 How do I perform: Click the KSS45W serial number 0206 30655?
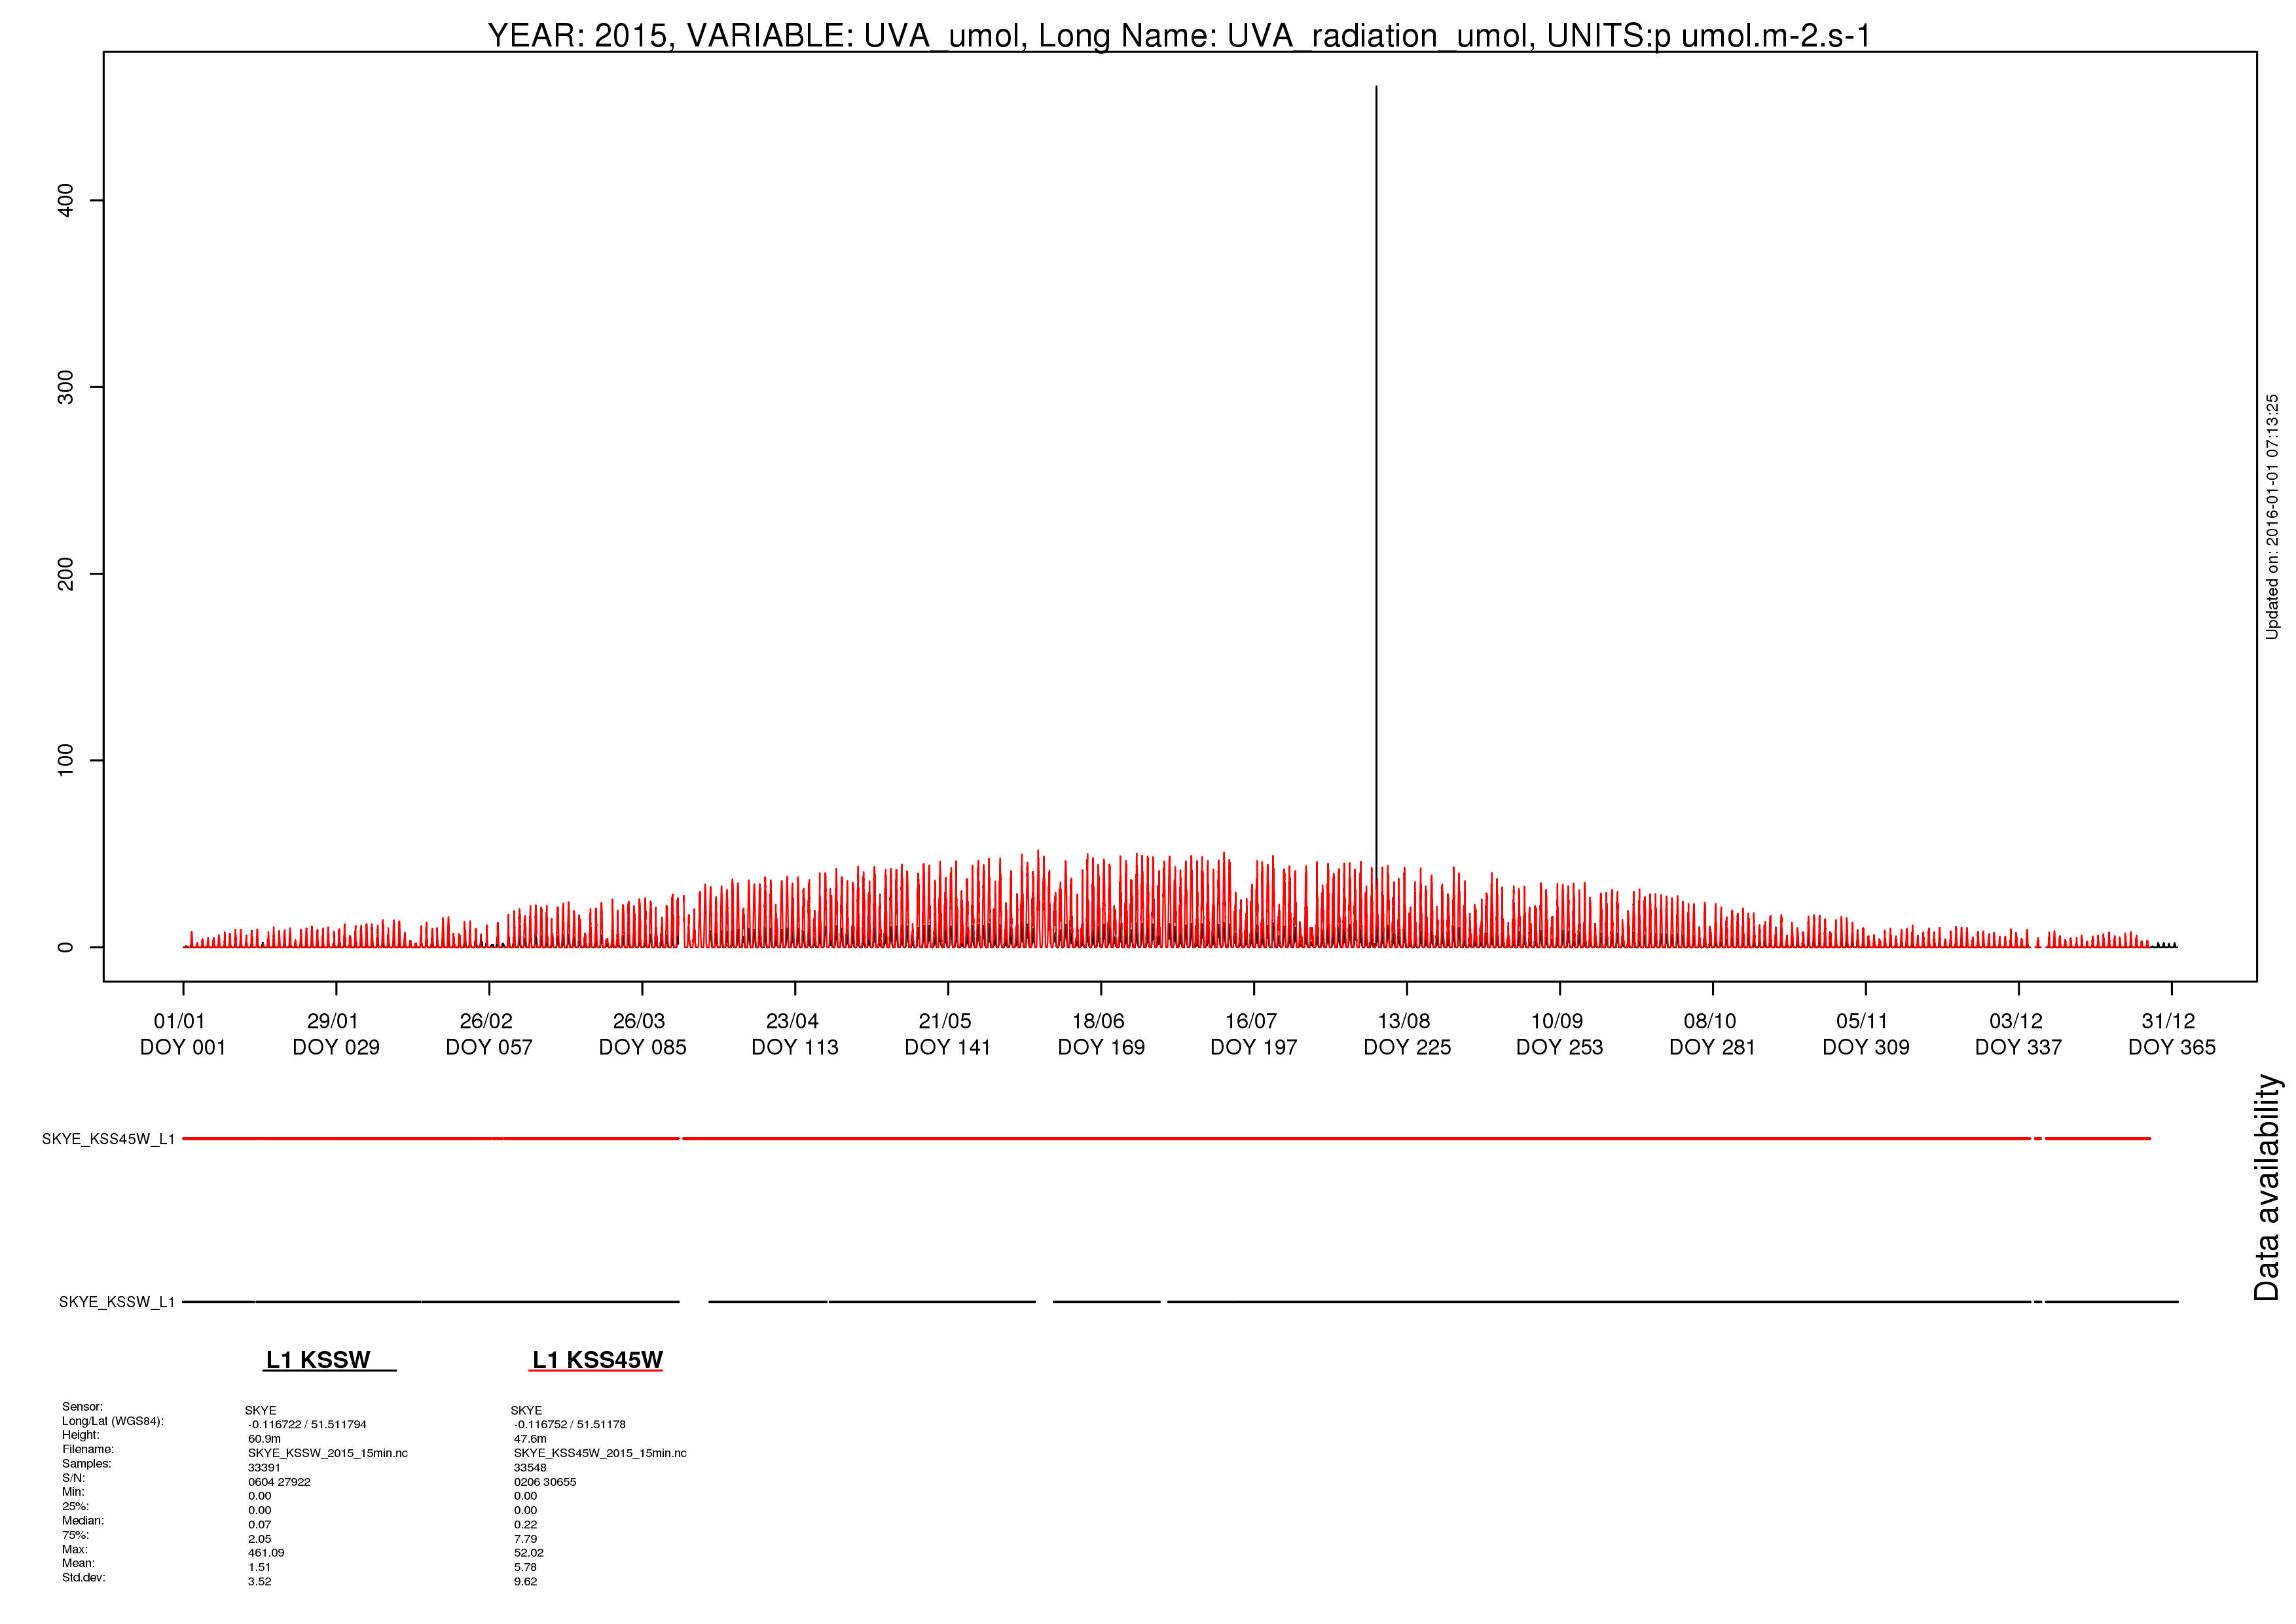(x=545, y=1482)
